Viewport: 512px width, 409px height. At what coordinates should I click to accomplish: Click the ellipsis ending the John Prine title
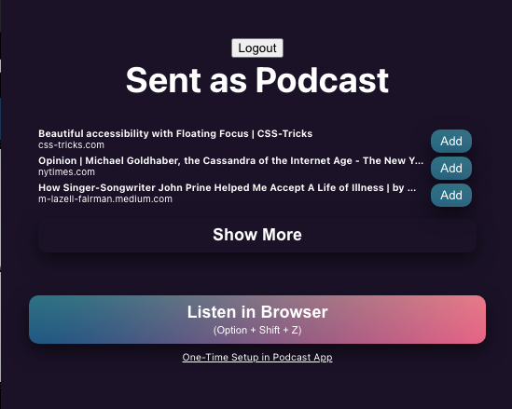coord(412,188)
